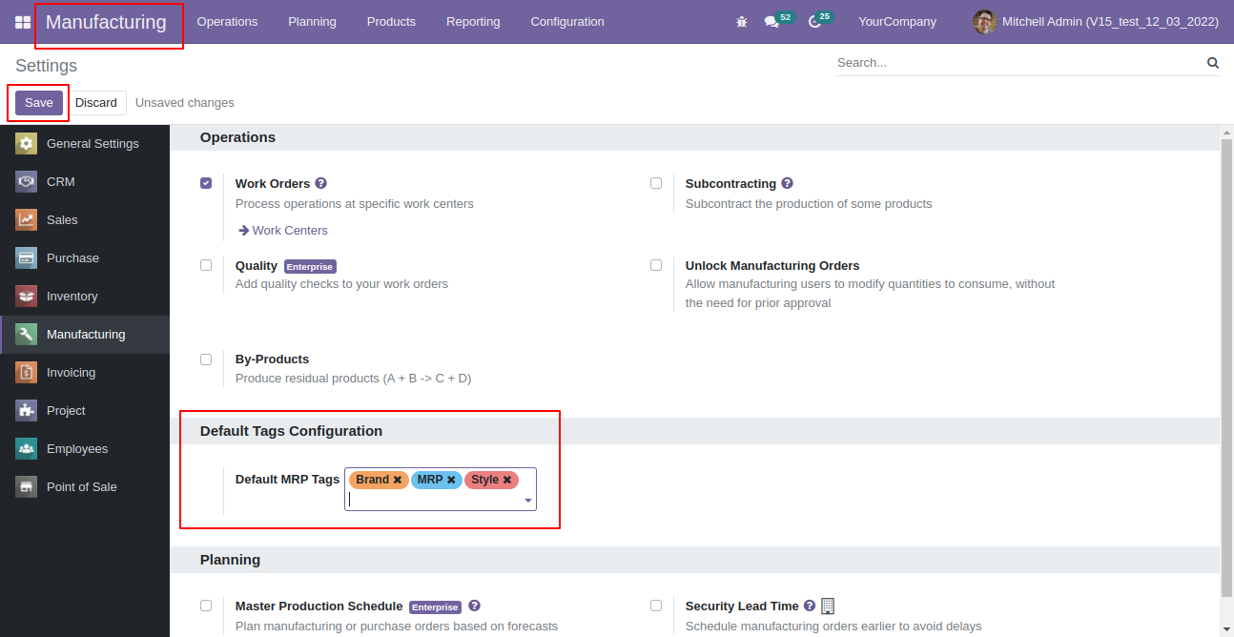Click the search magnifier icon
This screenshot has width=1234, height=637.
pos(1213,63)
